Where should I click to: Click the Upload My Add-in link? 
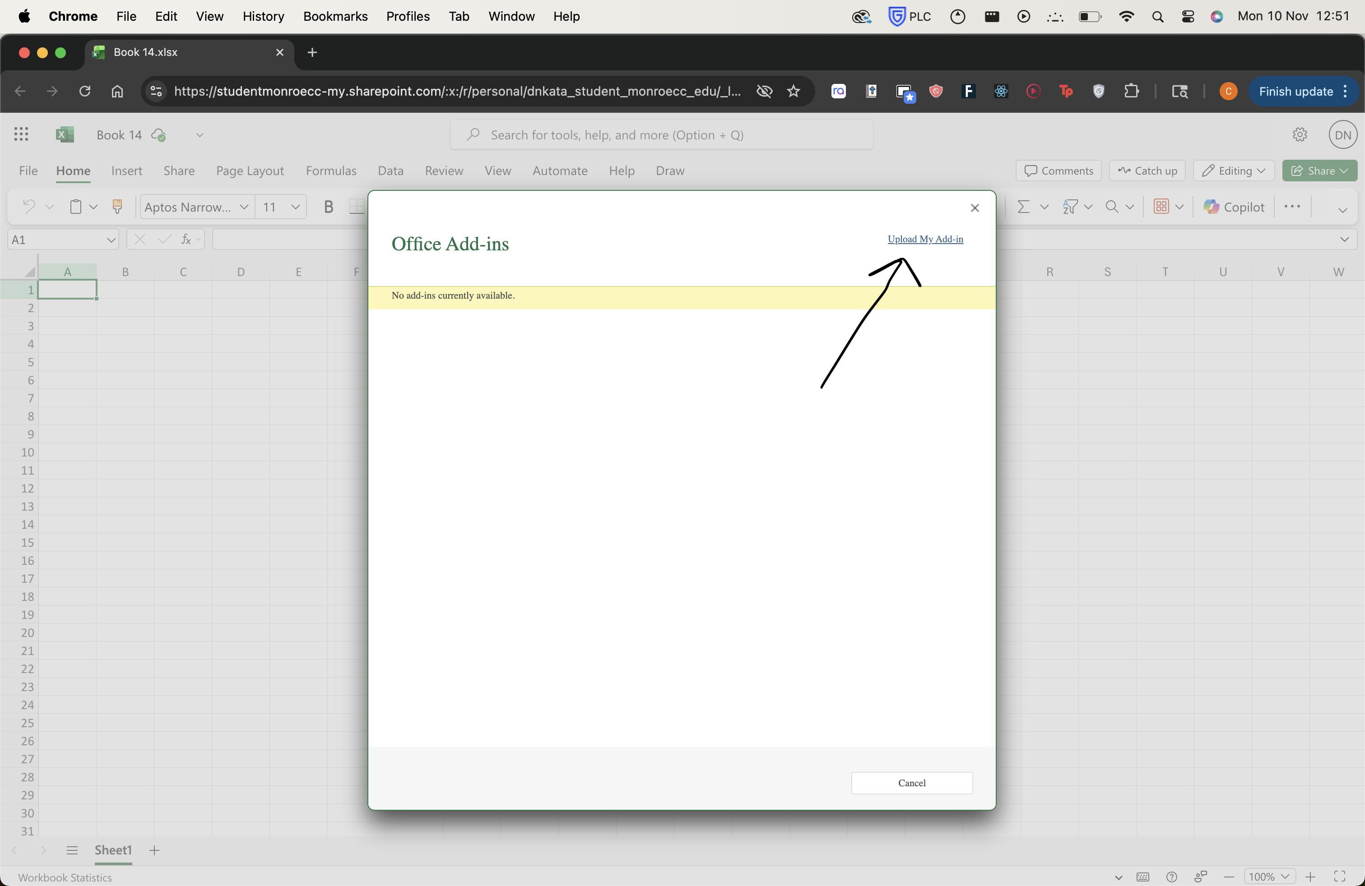[x=925, y=239]
